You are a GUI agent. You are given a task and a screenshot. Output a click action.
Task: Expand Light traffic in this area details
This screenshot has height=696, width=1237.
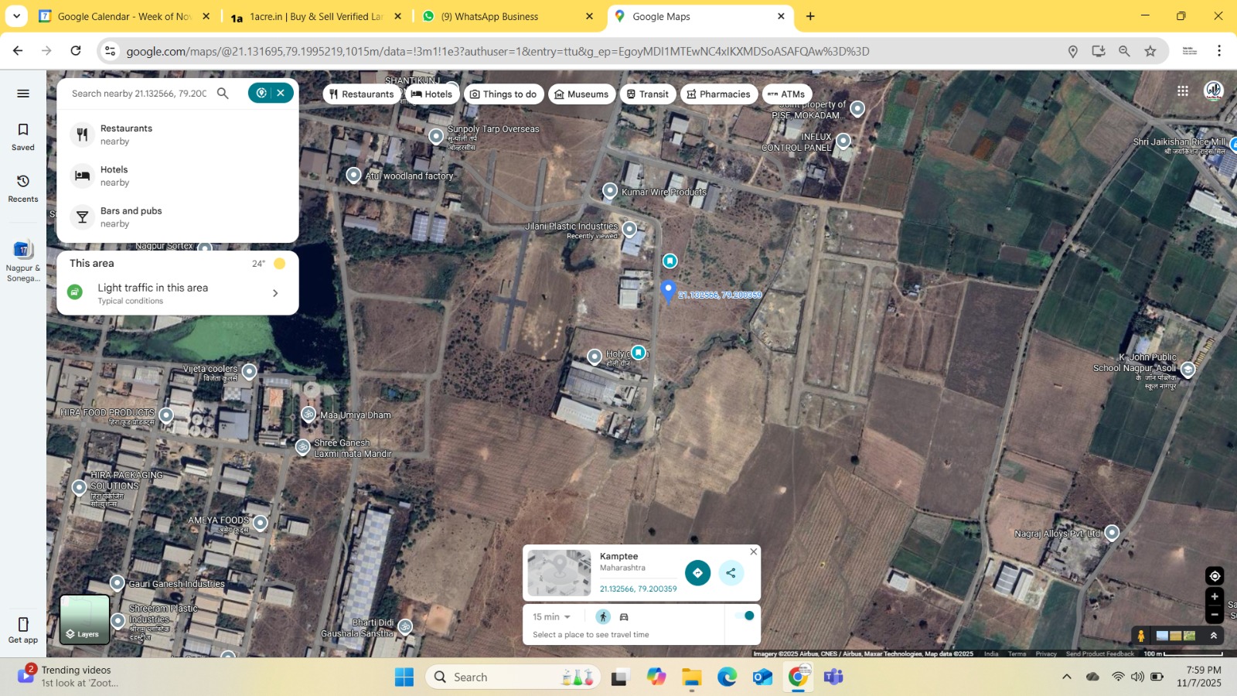pyautogui.click(x=274, y=293)
